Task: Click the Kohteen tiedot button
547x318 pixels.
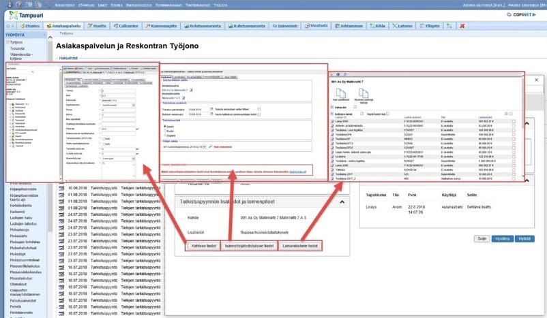Action: (x=204, y=246)
